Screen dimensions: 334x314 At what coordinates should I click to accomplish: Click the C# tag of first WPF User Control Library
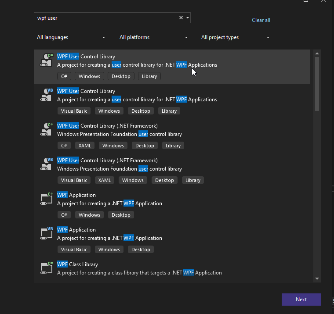[64, 76]
